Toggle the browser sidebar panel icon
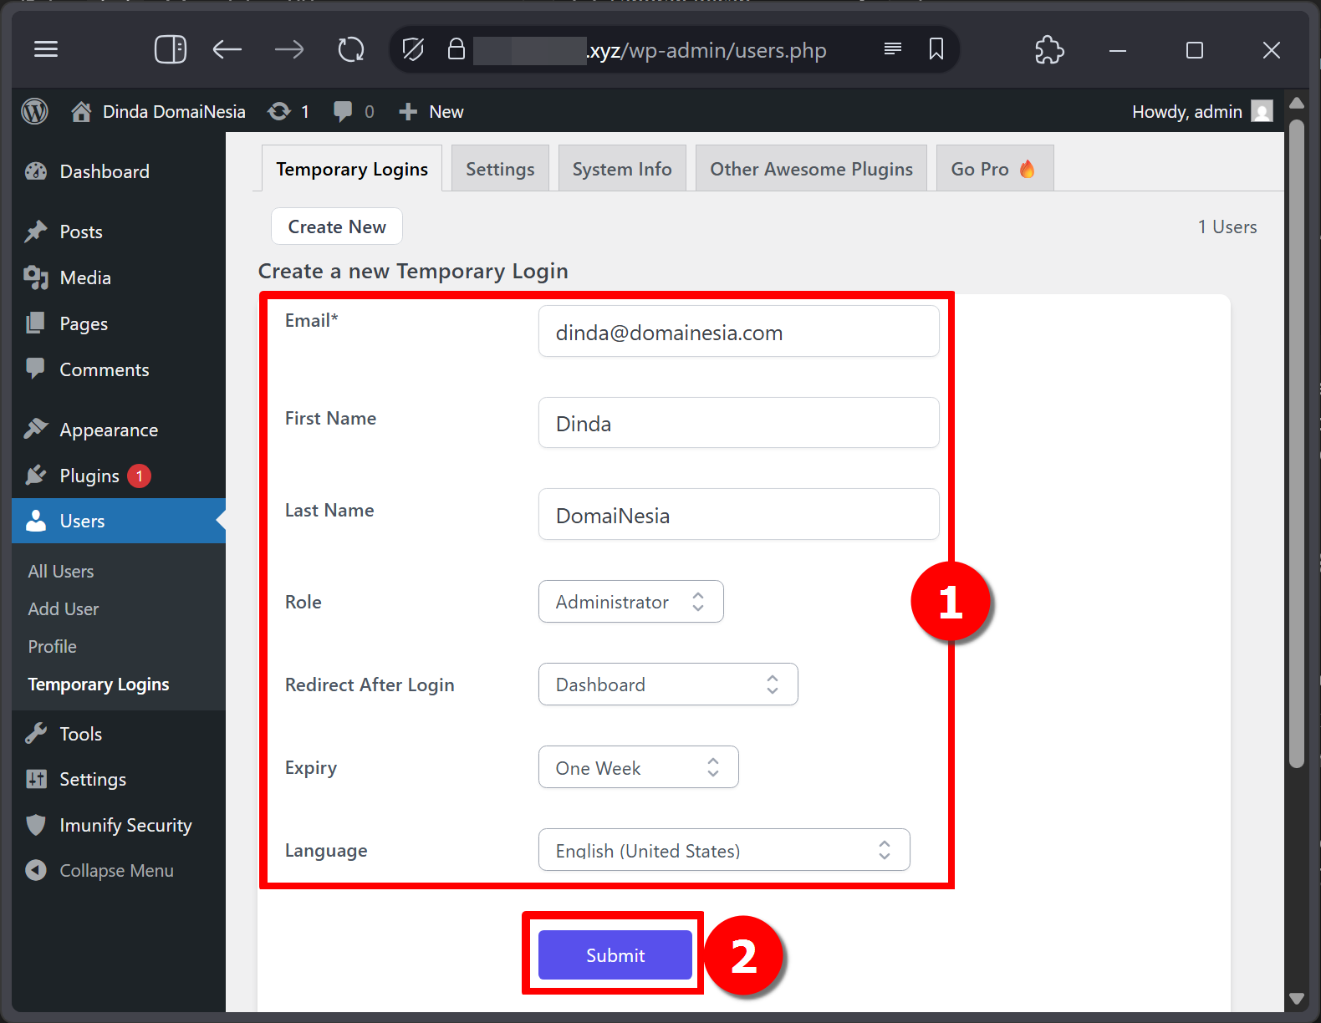Screen dimensions: 1321x1023 click(171, 49)
